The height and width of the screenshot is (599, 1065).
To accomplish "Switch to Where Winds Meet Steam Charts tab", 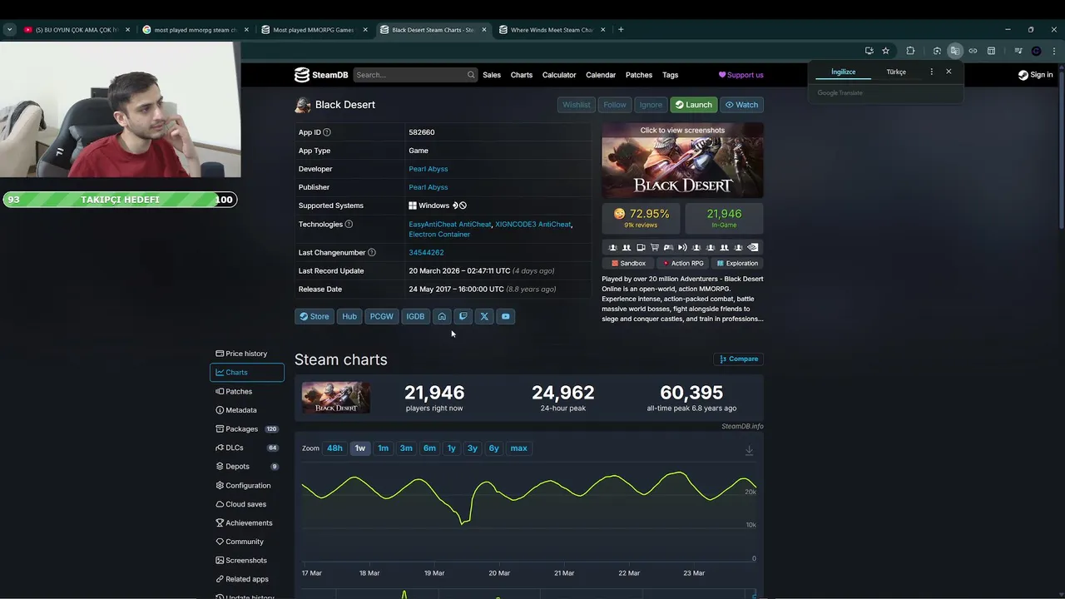I will tap(552, 30).
